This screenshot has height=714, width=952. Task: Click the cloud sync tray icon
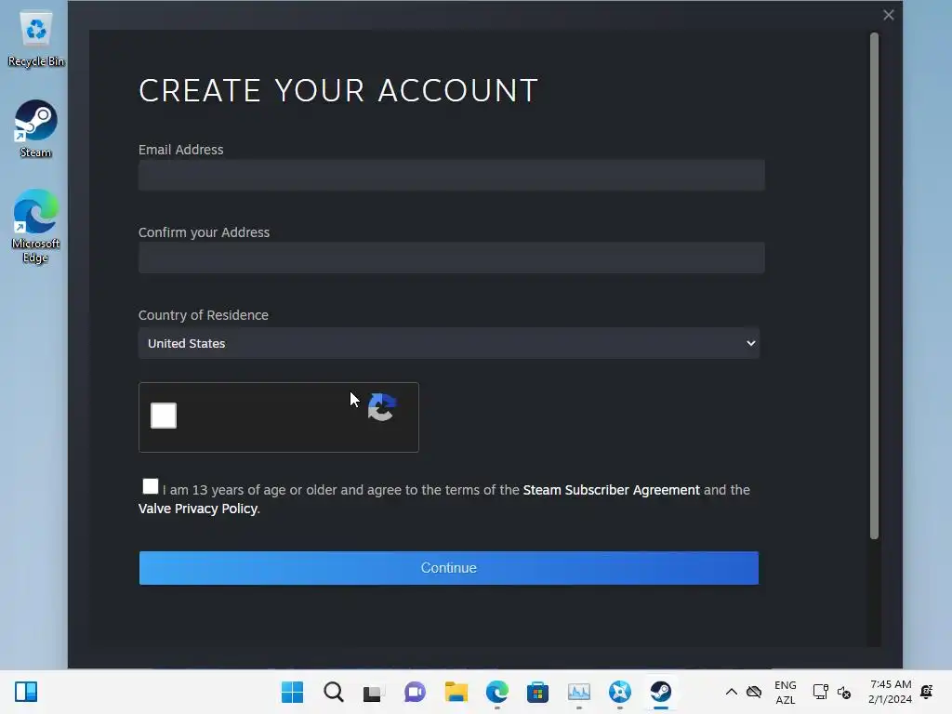[x=754, y=692]
